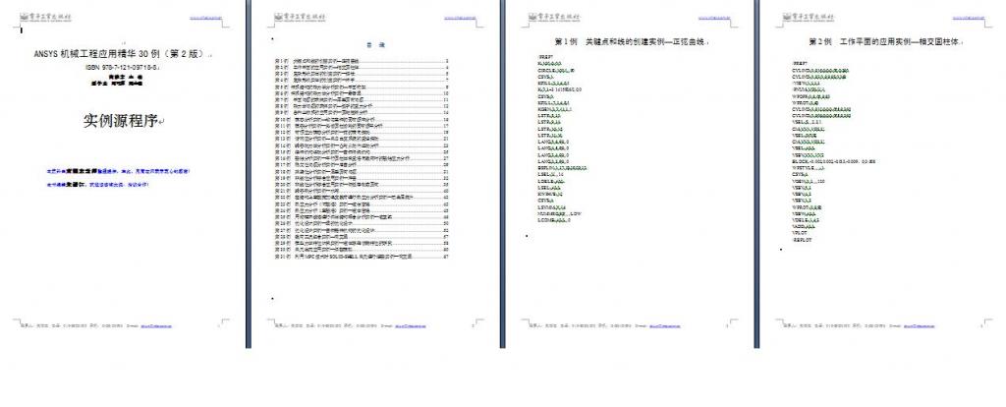Select the 第10例 row in the contents list
1006x407 pixels.
click(362, 120)
